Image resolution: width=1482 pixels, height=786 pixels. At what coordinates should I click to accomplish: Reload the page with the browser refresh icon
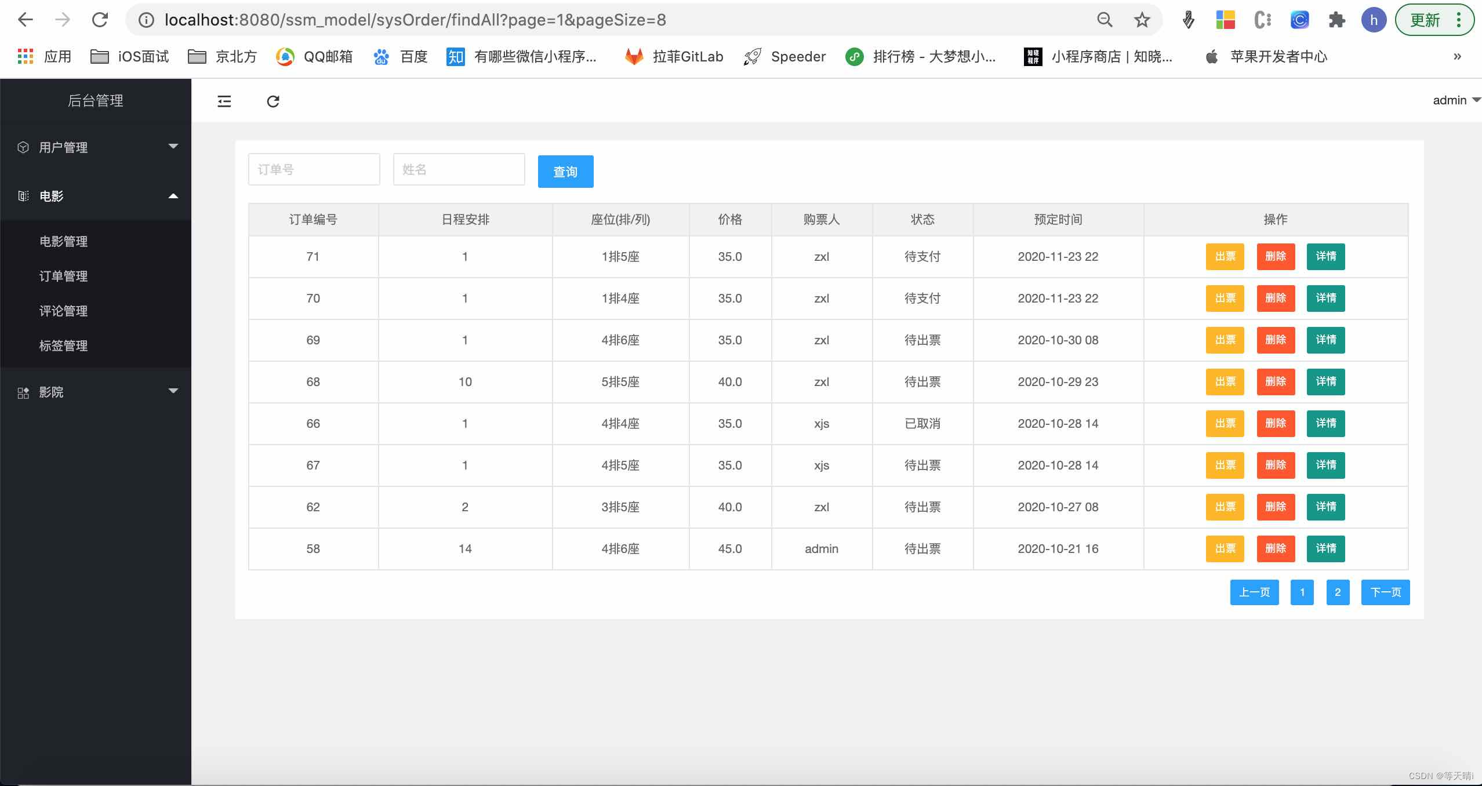click(100, 19)
